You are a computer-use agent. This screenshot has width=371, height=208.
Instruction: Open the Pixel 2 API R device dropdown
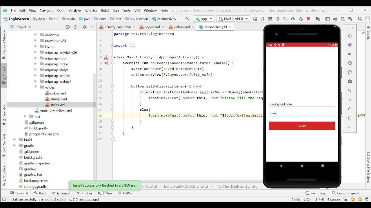point(233,19)
